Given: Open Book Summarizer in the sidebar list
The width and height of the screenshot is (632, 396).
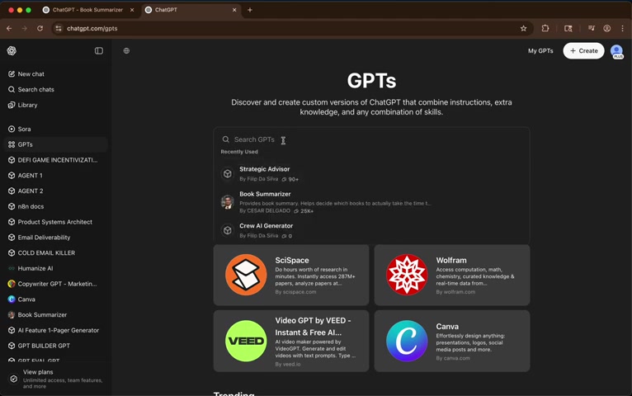Looking at the screenshot, I should pos(55,314).
